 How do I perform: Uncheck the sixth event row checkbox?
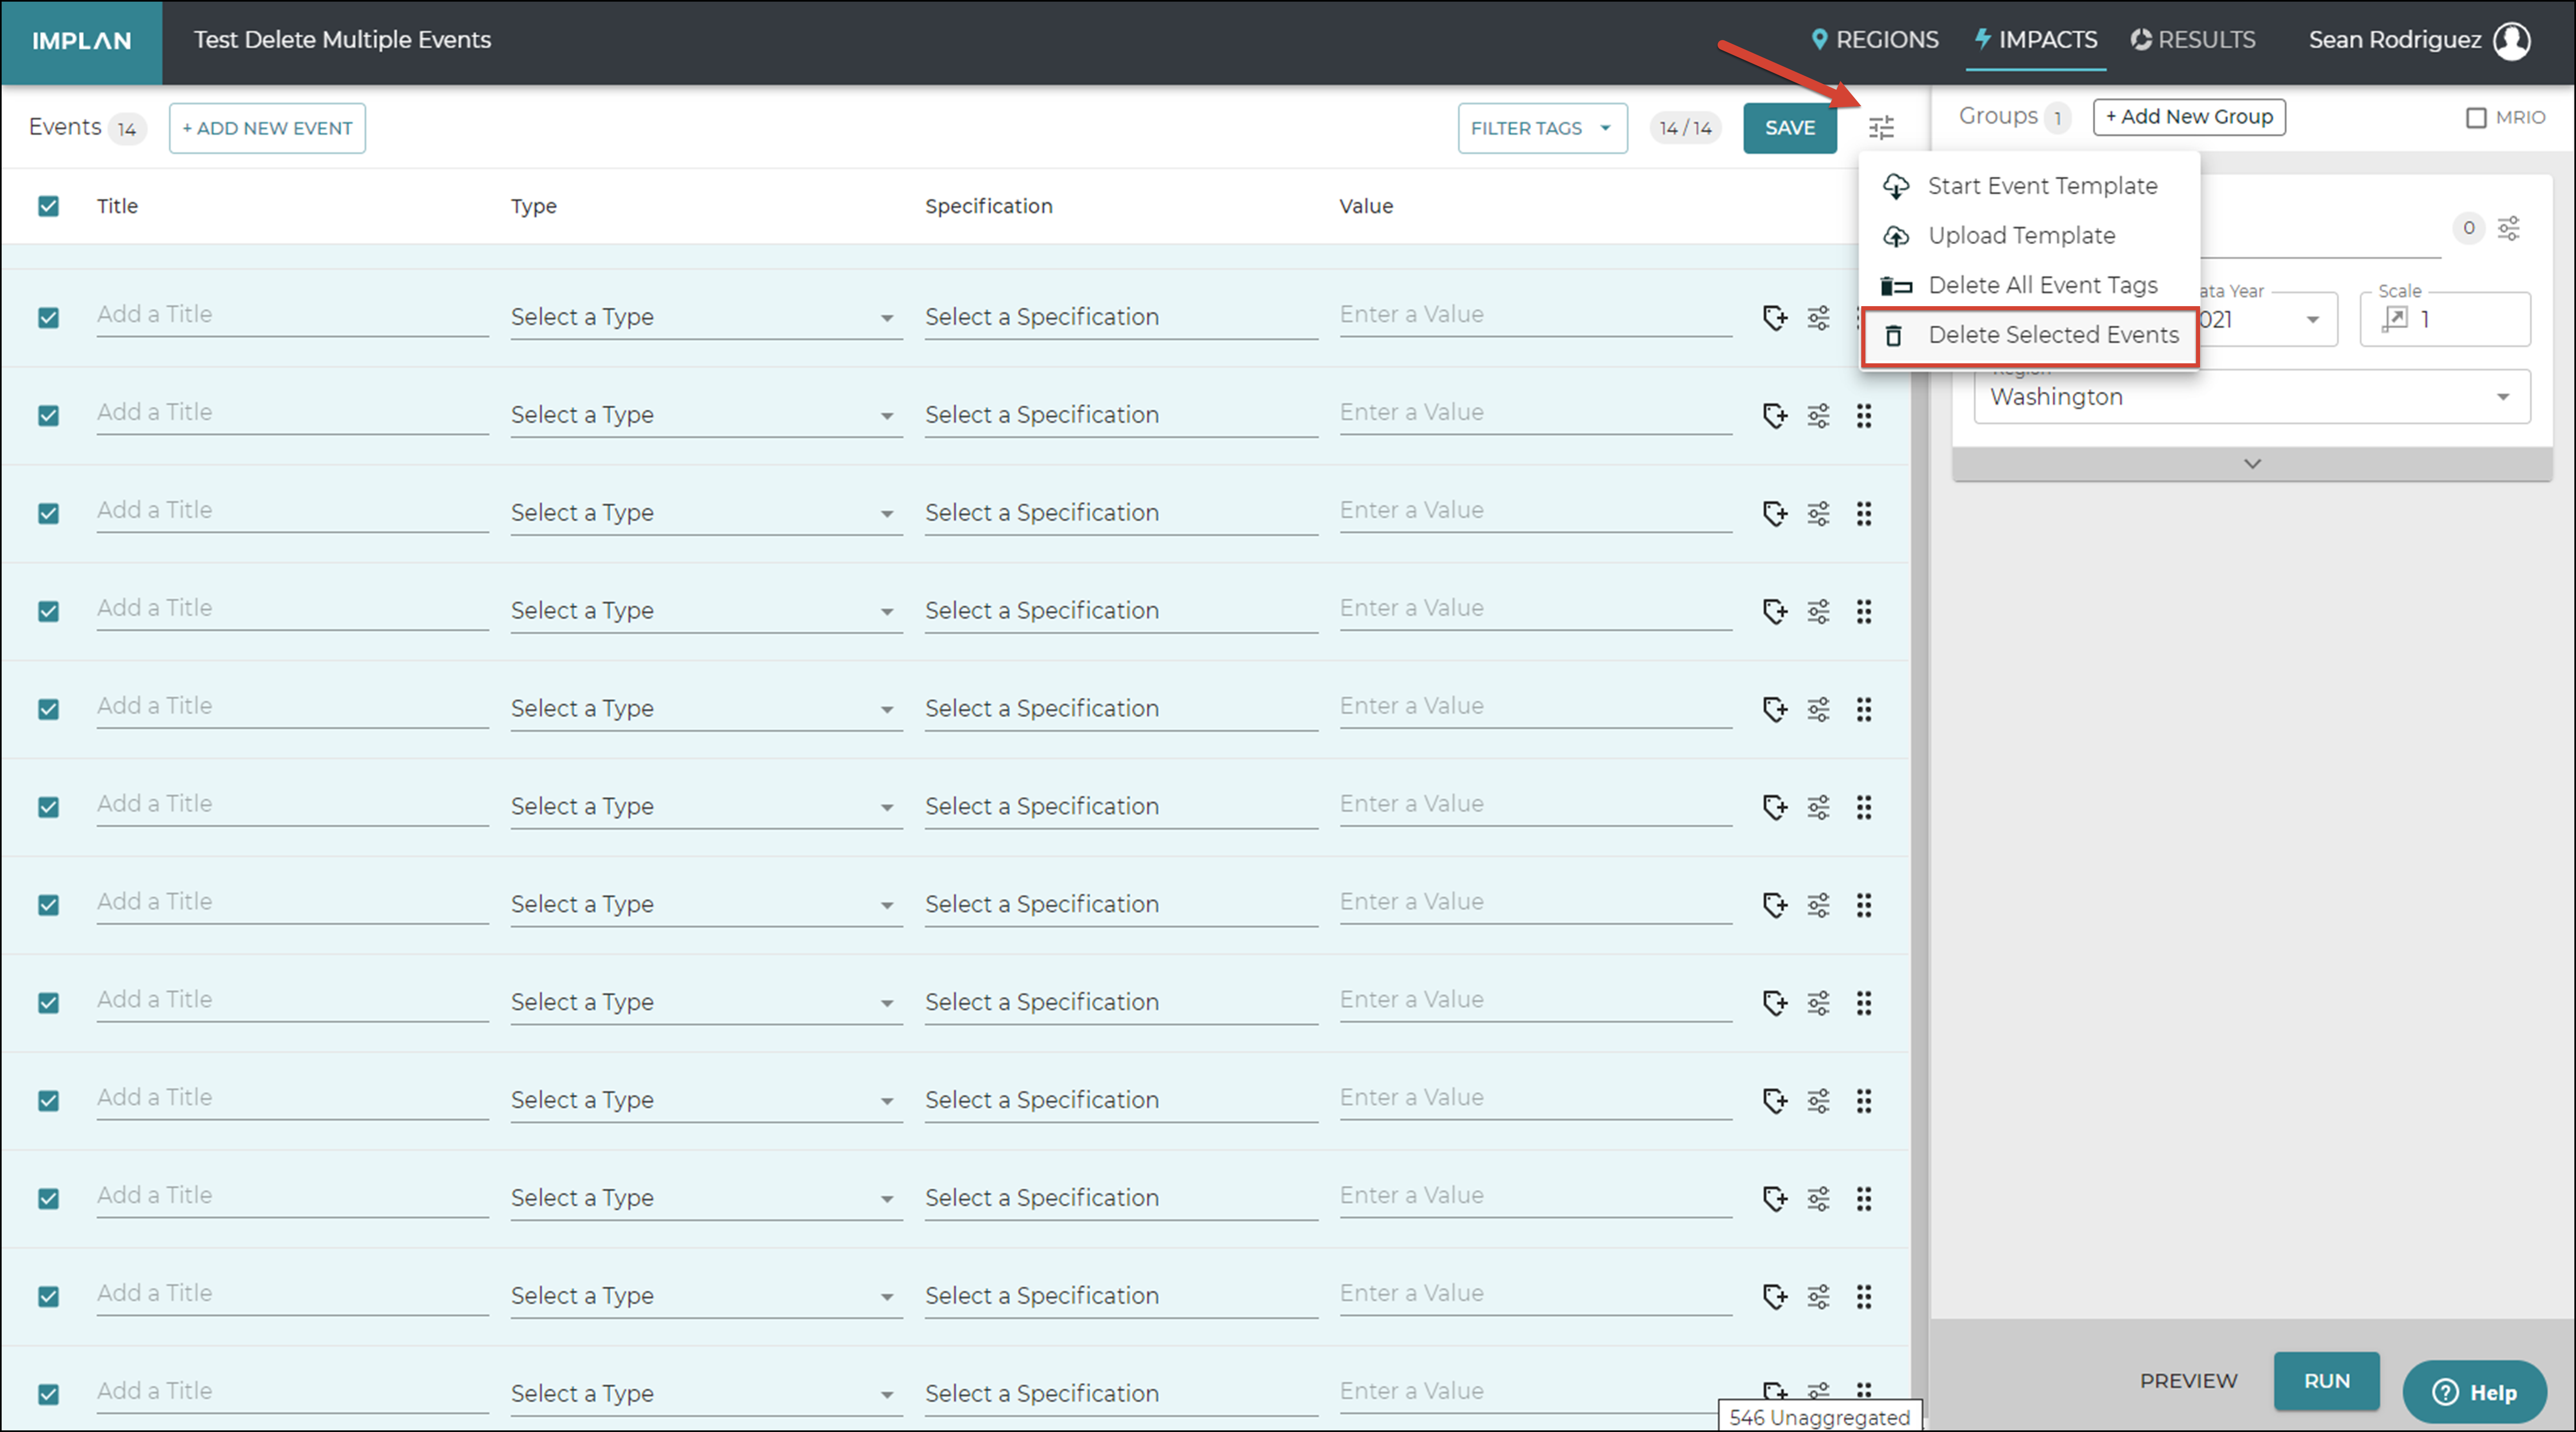point(48,807)
